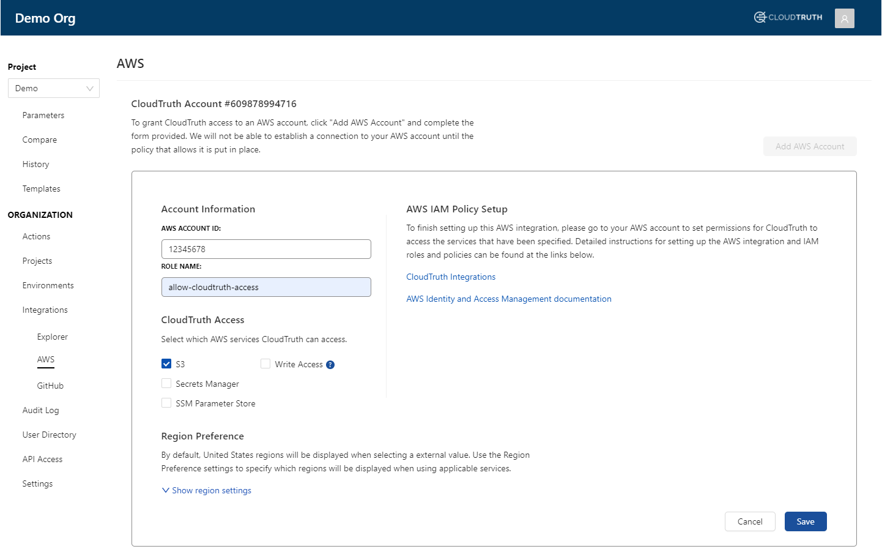
Task: Click the CloudTruth Access heading
Action: pos(202,319)
